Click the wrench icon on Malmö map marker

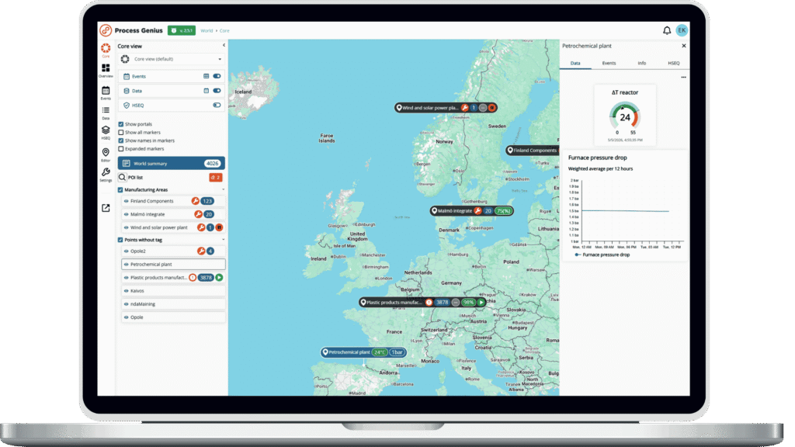[477, 211]
